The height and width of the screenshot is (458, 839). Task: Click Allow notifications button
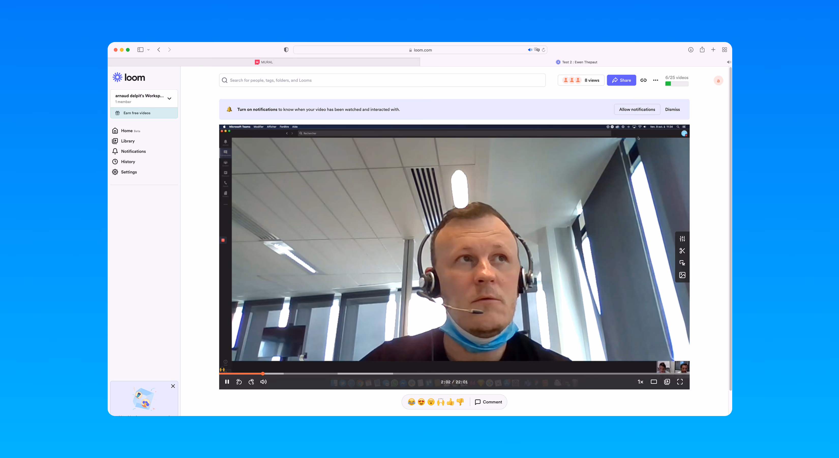pyautogui.click(x=637, y=109)
